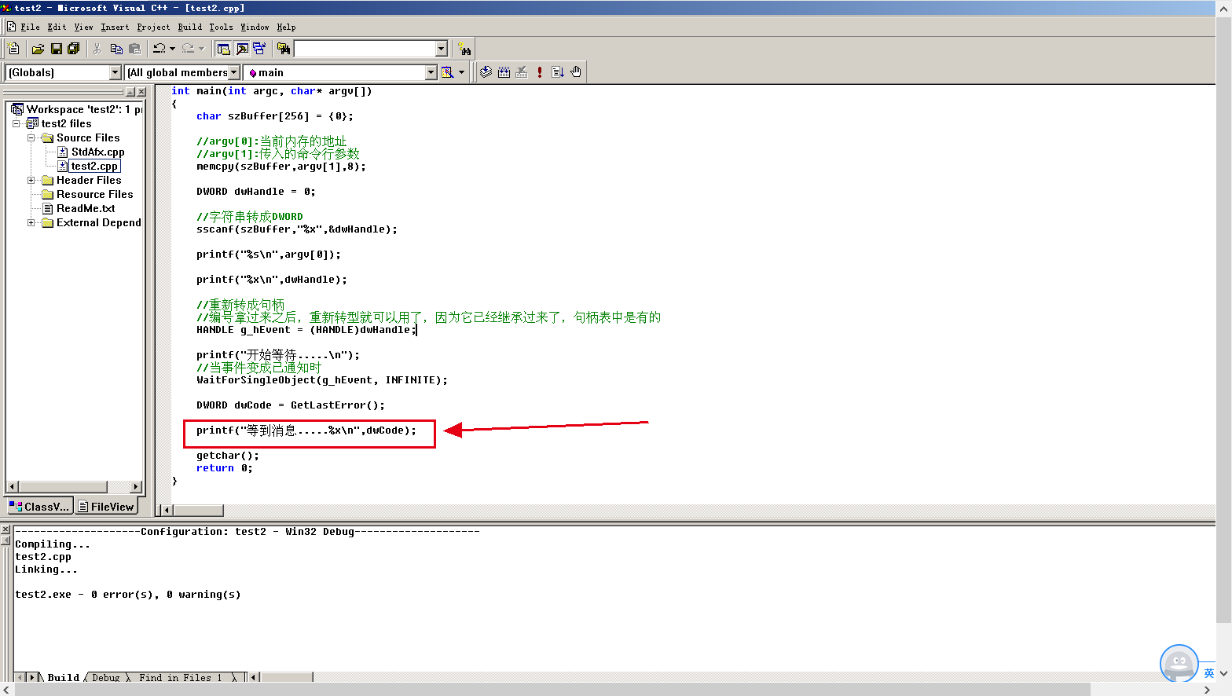The image size is (1232, 696).
Task: Select StdAfx.cpp in the file tree
Action: tap(97, 152)
